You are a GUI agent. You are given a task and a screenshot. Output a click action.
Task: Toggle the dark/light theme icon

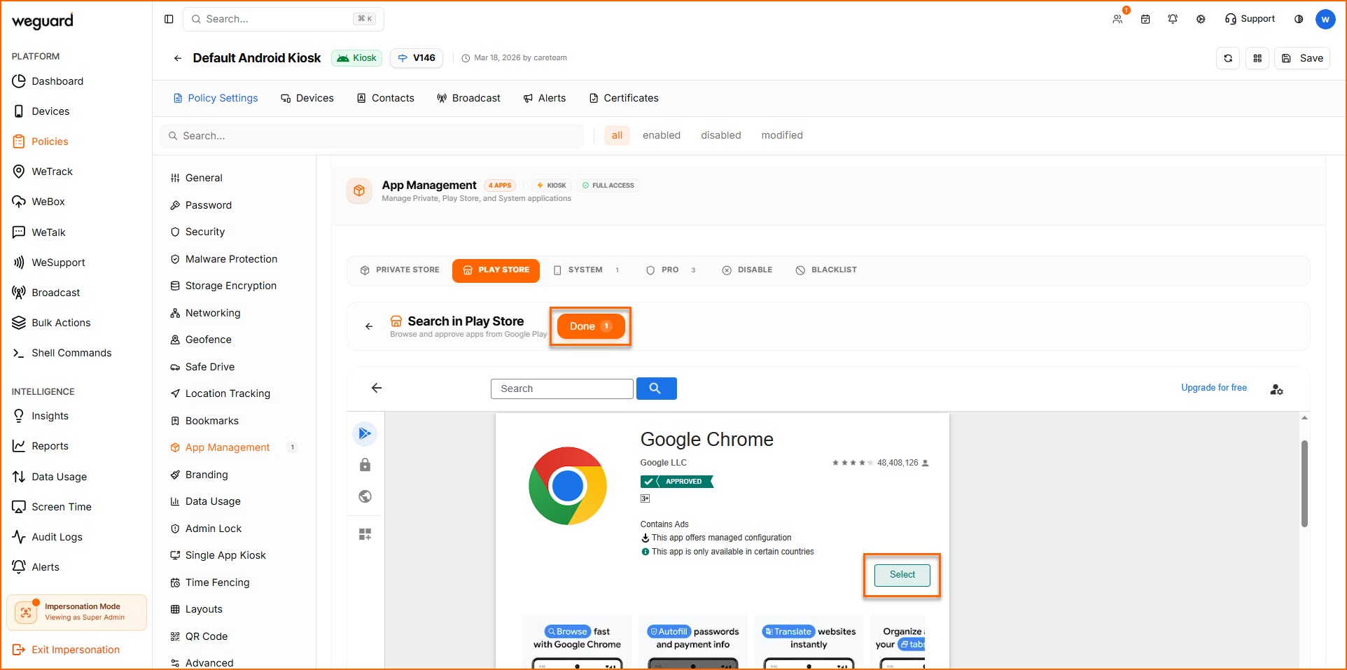[1299, 19]
